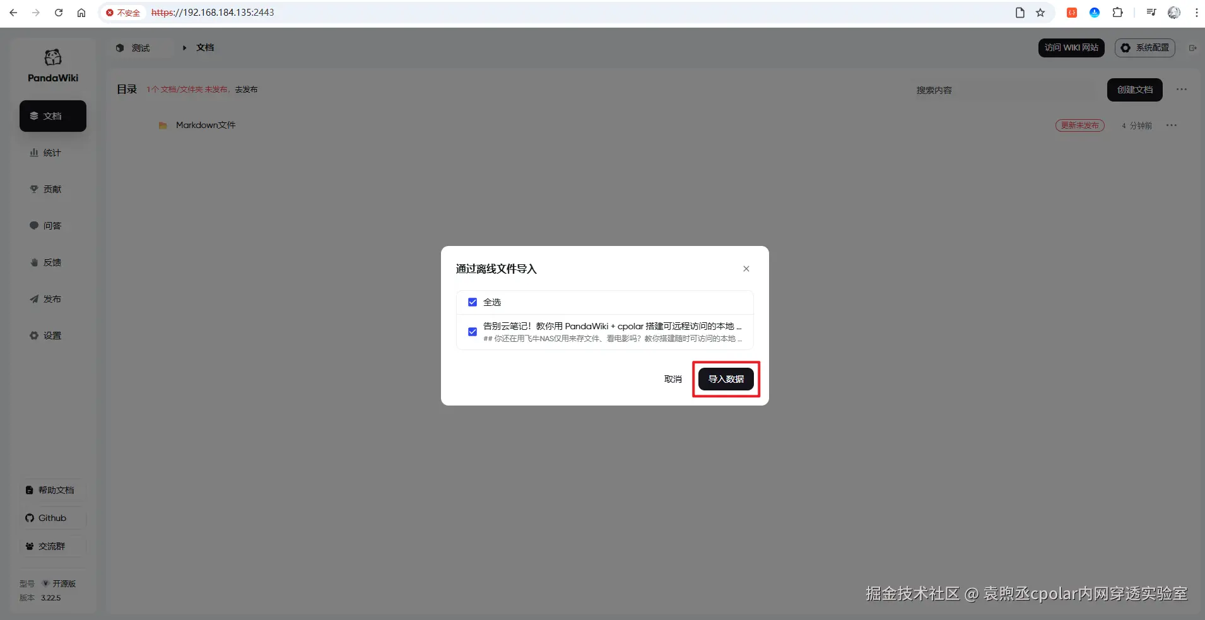Screen dimensions: 1205x620
Task: Click the 不安全 security warning badge
Action: tap(123, 13)
